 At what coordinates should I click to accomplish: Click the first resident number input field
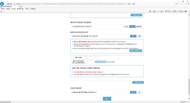[90, 62]
